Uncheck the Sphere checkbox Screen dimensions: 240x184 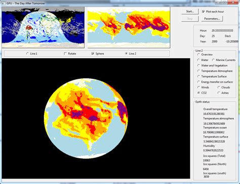click(x=93, y=54)
